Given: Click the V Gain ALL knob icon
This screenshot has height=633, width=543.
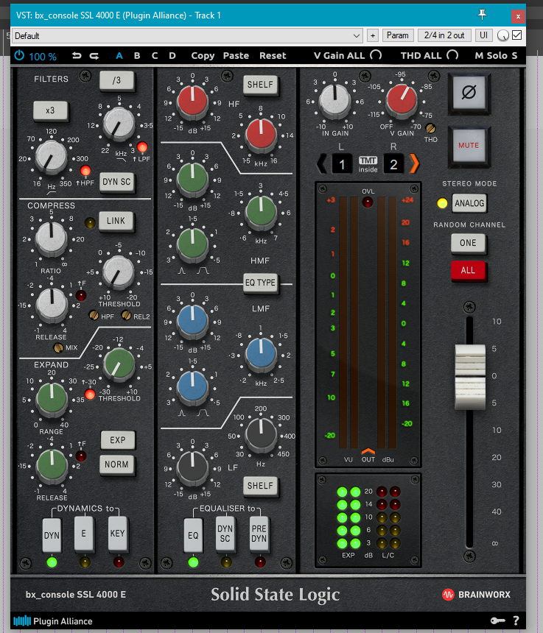Looking at the screenshot, I should click(x=376, y=55).
